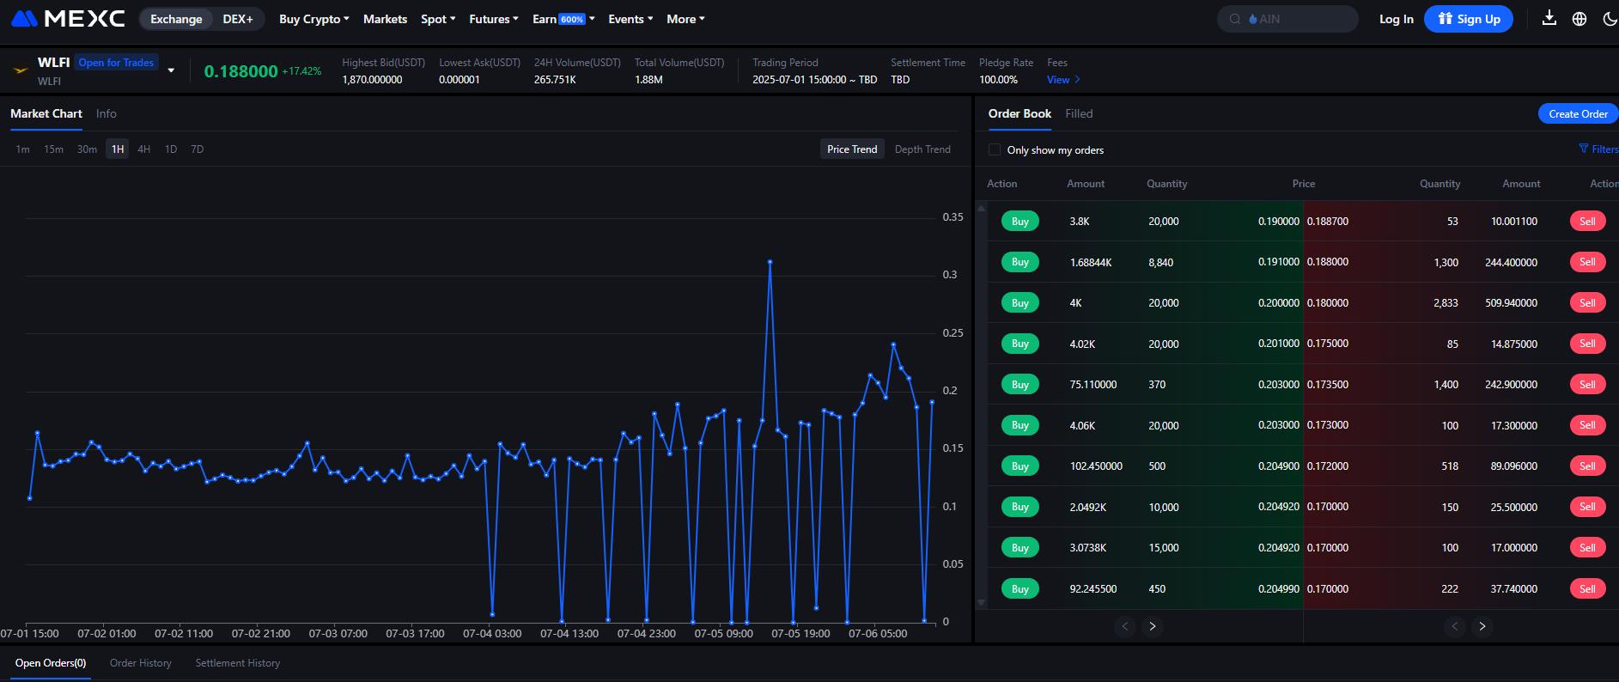Select the 1m chart interval

22,149
